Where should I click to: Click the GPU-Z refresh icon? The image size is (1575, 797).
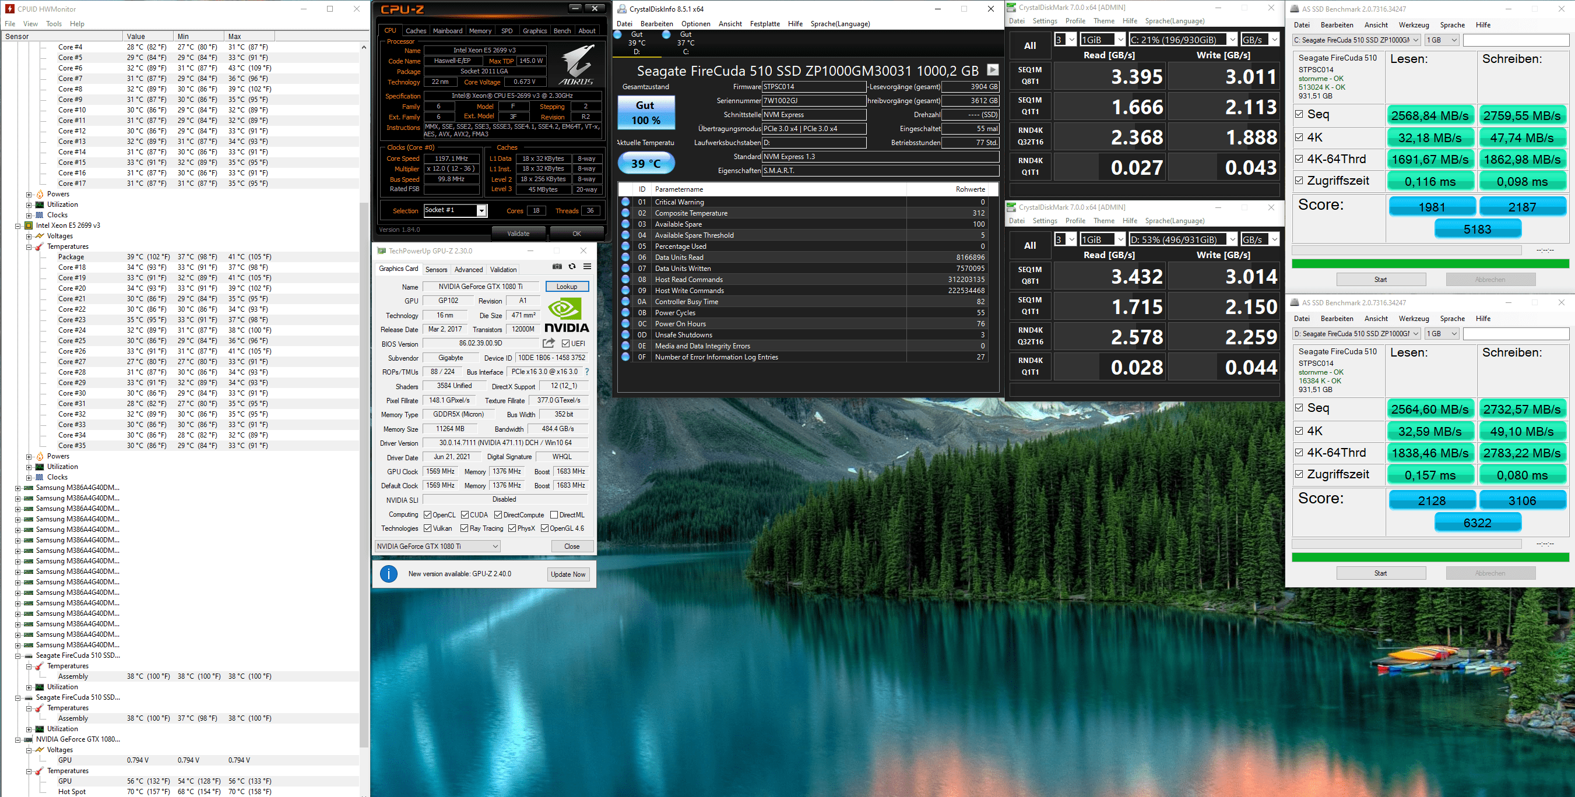pyautogui.click(x=572, y=266)
